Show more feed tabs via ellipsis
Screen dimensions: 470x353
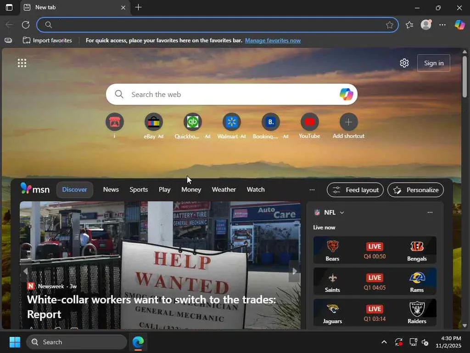click(312, 190)
